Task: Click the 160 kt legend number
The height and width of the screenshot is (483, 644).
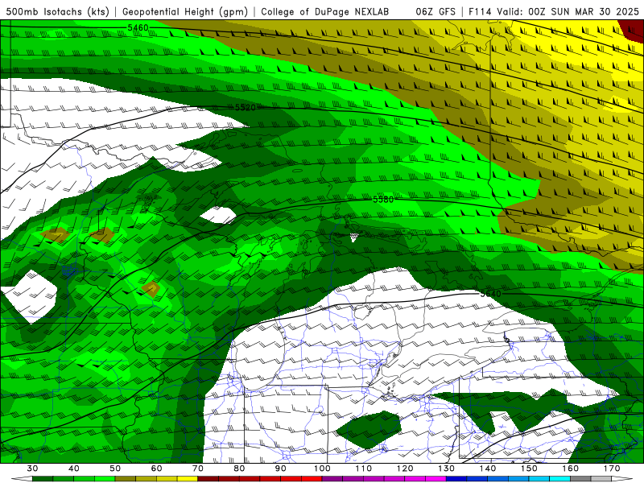Action: click(x=571, y=469)
